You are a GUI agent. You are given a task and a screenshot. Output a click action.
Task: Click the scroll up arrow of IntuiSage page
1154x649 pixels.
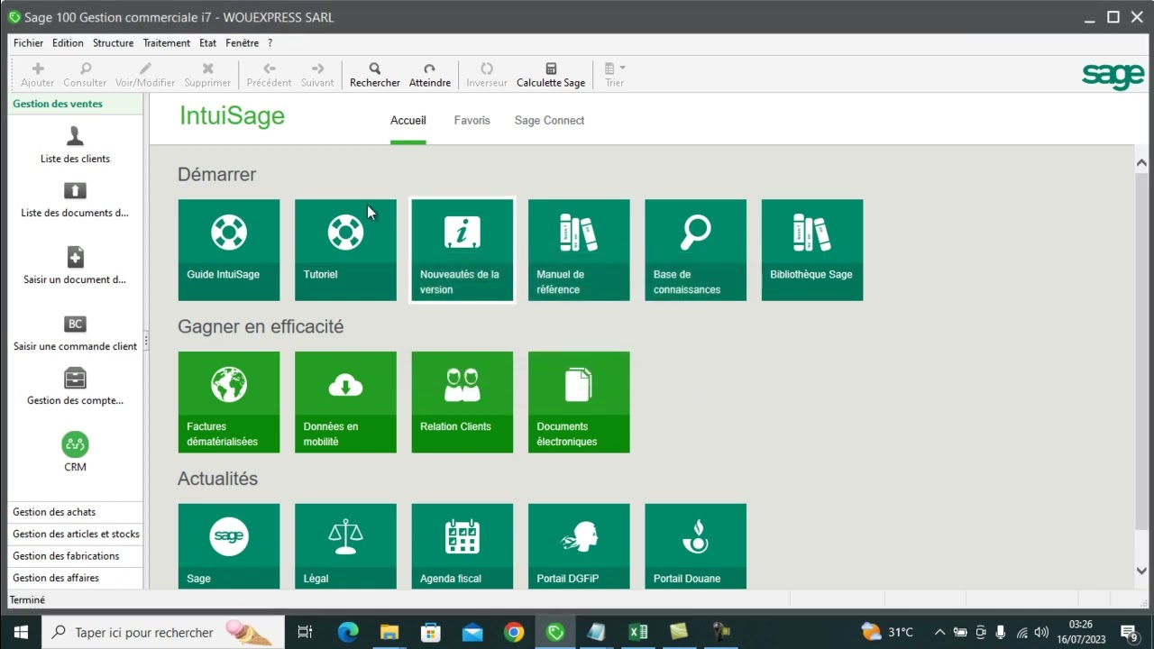1141,163
